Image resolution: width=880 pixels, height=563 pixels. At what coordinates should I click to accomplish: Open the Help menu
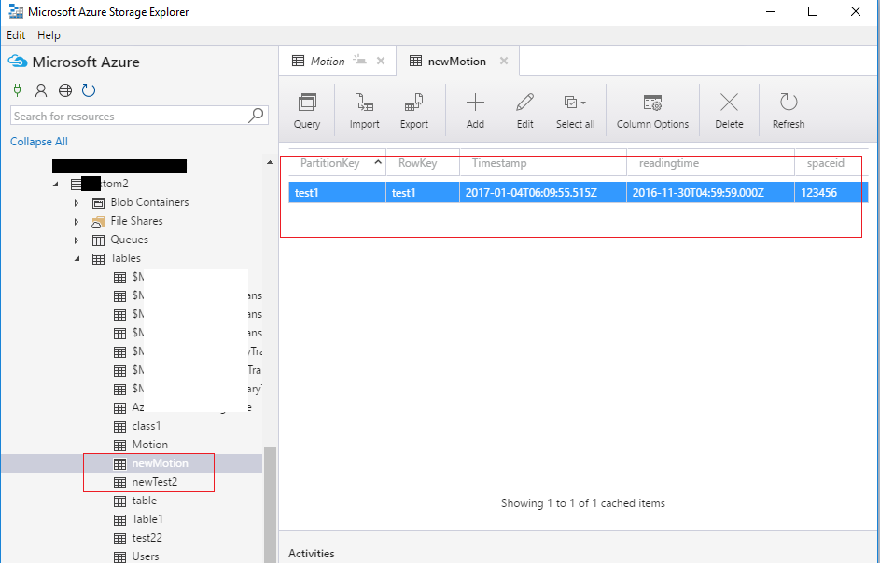[x=49, y=35]
